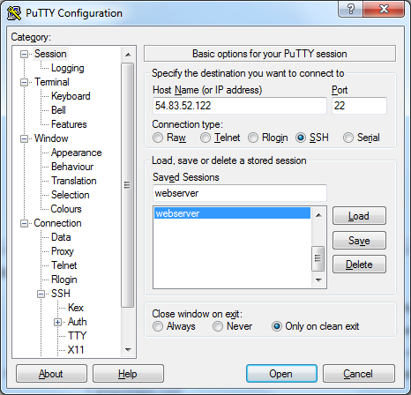Open the Window category

pos(51,138)
